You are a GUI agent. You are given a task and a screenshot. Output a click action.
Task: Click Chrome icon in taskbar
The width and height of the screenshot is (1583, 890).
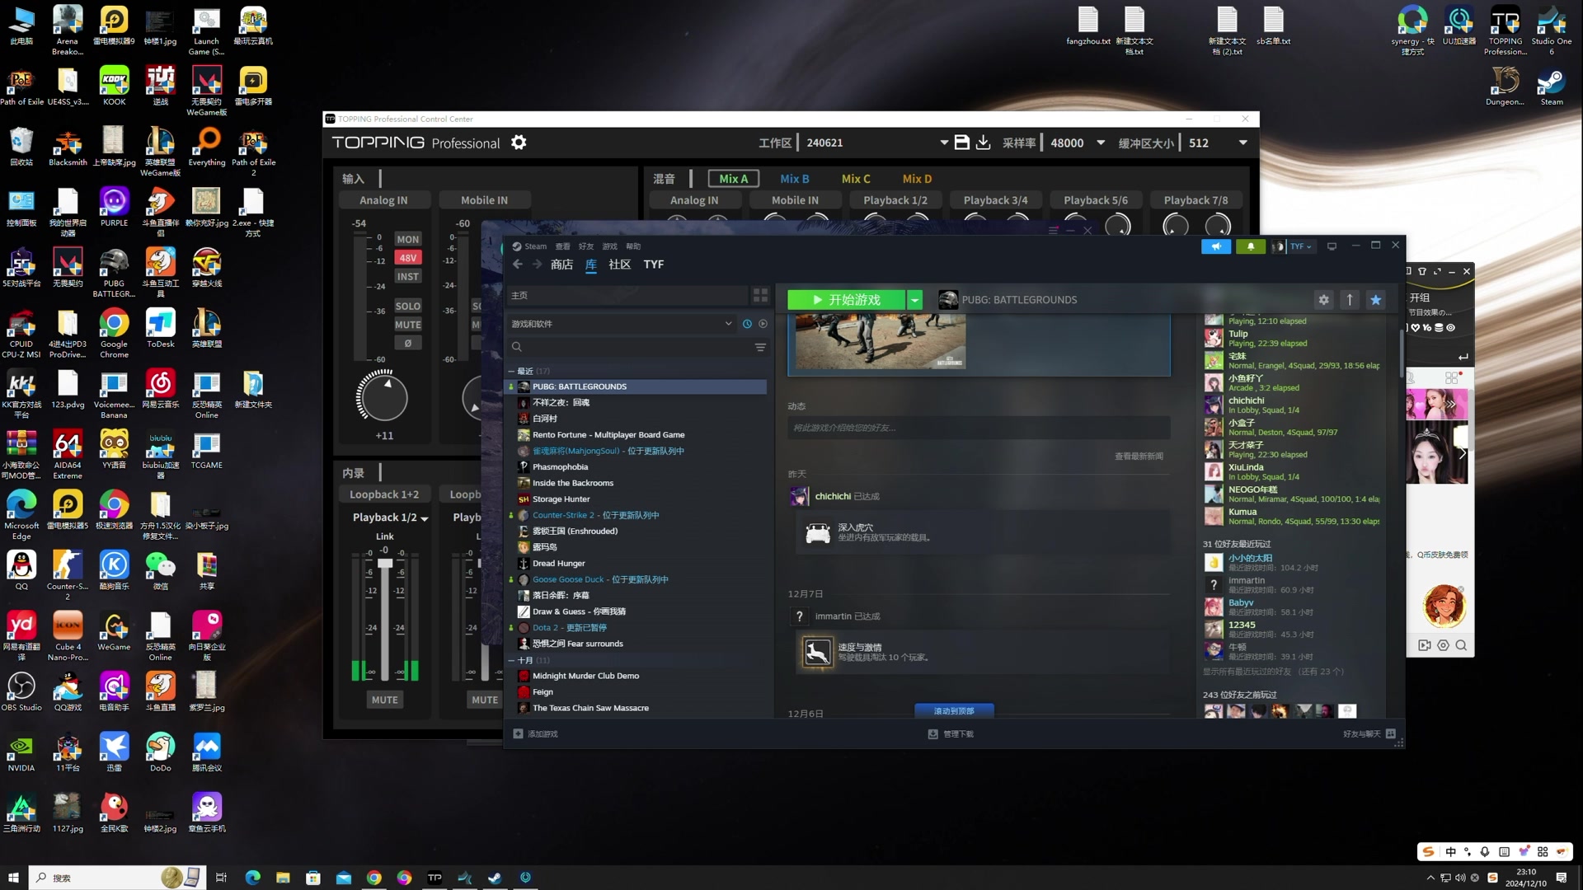click(373, 878)
